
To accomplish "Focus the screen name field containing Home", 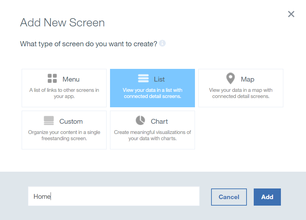I will (113, 196).
